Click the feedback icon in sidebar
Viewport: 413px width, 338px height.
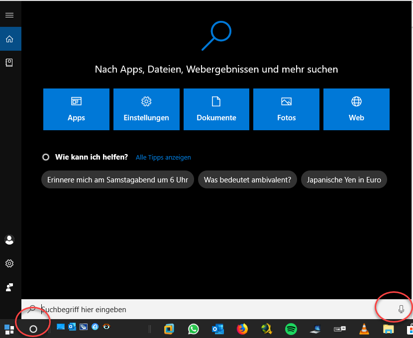coord(9,287)
